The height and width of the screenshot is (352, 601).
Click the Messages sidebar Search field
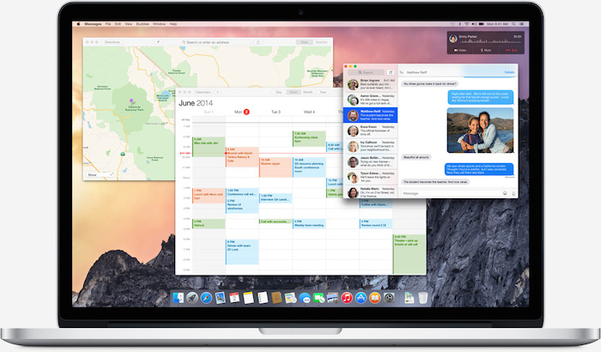(x=366, y=72)
